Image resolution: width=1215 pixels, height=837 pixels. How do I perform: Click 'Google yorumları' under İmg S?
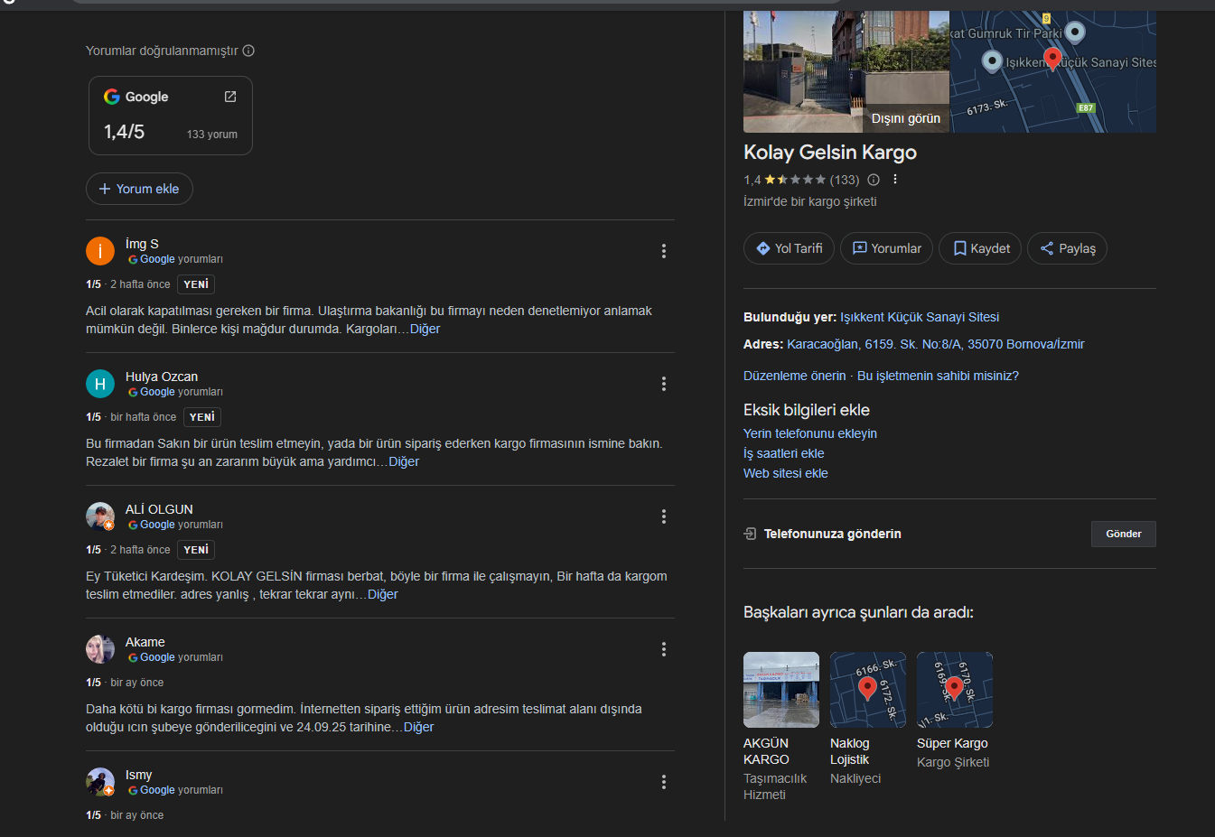pos(176,259)
